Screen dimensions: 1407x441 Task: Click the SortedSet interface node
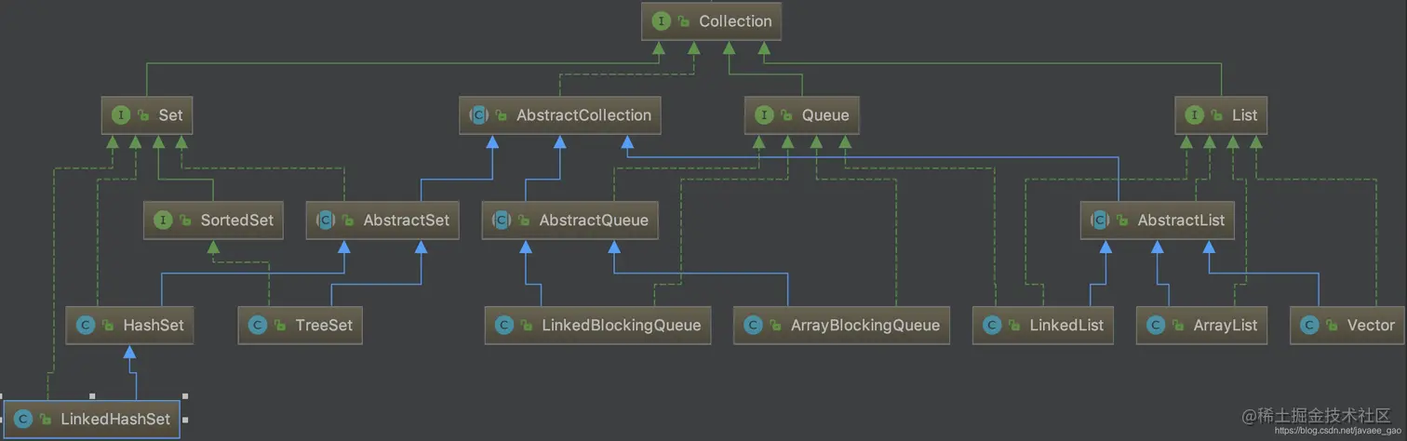[x=214, y=220]
